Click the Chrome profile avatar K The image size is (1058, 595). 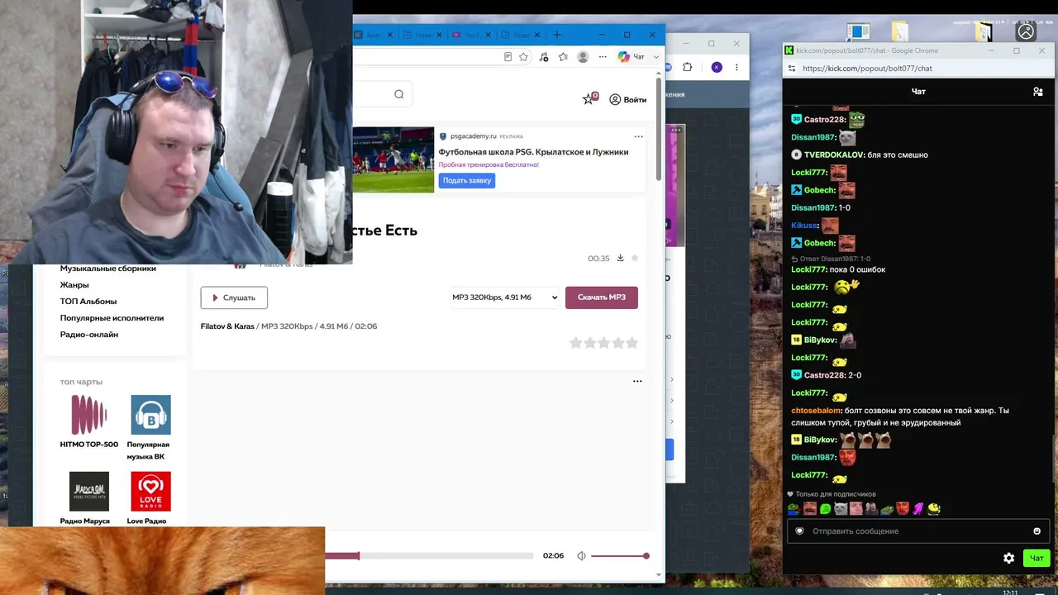tap(717, 67)
